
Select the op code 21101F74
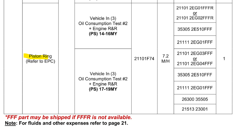tap(144, 59)
